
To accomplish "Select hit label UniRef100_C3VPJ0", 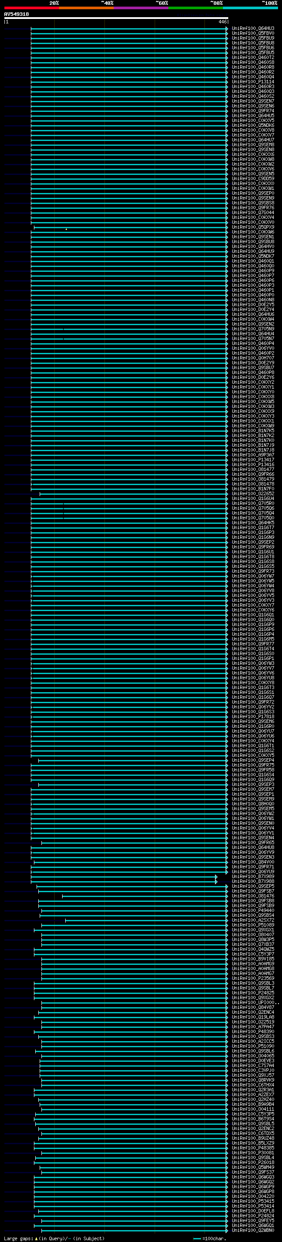I will click(x=252, y=1070).
